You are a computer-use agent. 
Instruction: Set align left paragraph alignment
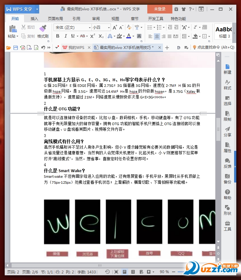click(150, 36)
